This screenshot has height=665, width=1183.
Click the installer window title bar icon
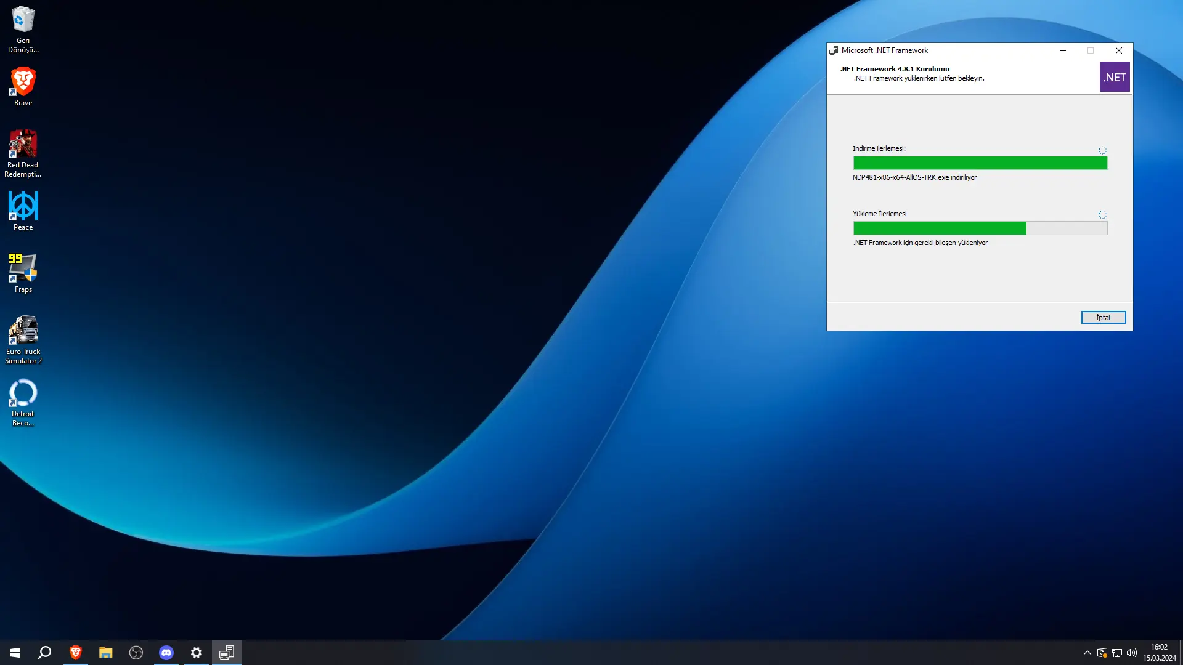(x=834, y=50)
